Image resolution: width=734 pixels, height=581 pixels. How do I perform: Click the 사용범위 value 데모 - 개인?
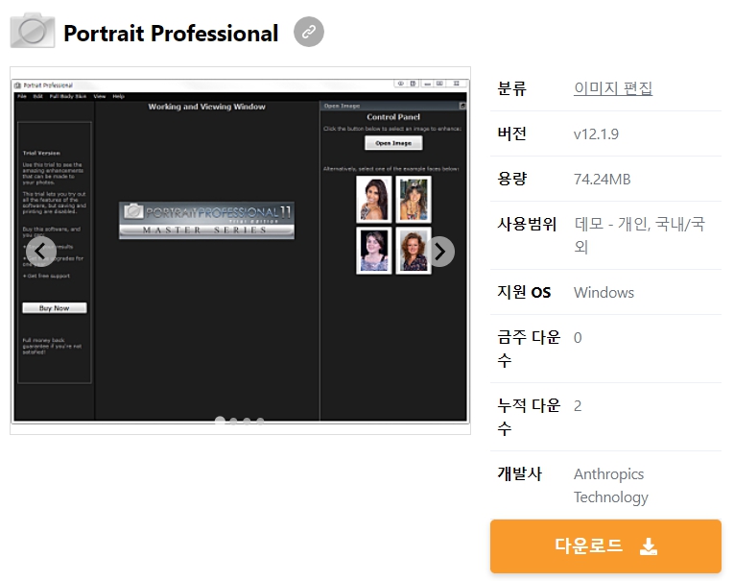pyautogui.click(x=639, y=235)
